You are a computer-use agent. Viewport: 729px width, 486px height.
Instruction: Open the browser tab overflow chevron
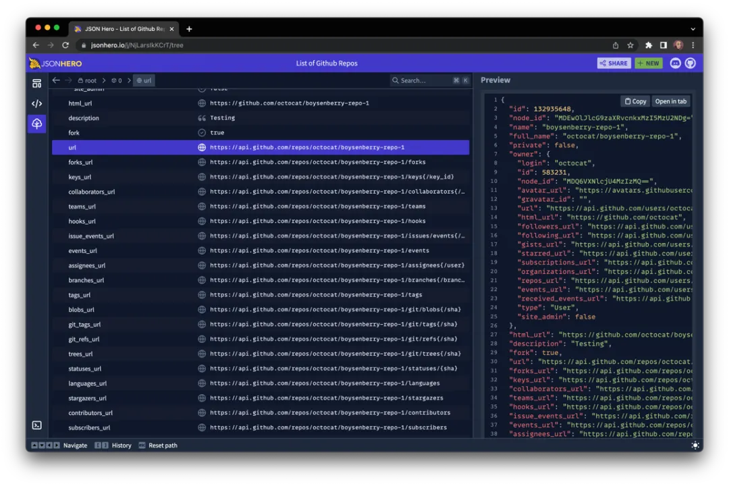[x=693, y=28]
